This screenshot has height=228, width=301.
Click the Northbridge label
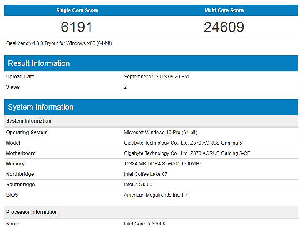click(x=20, y=174)
